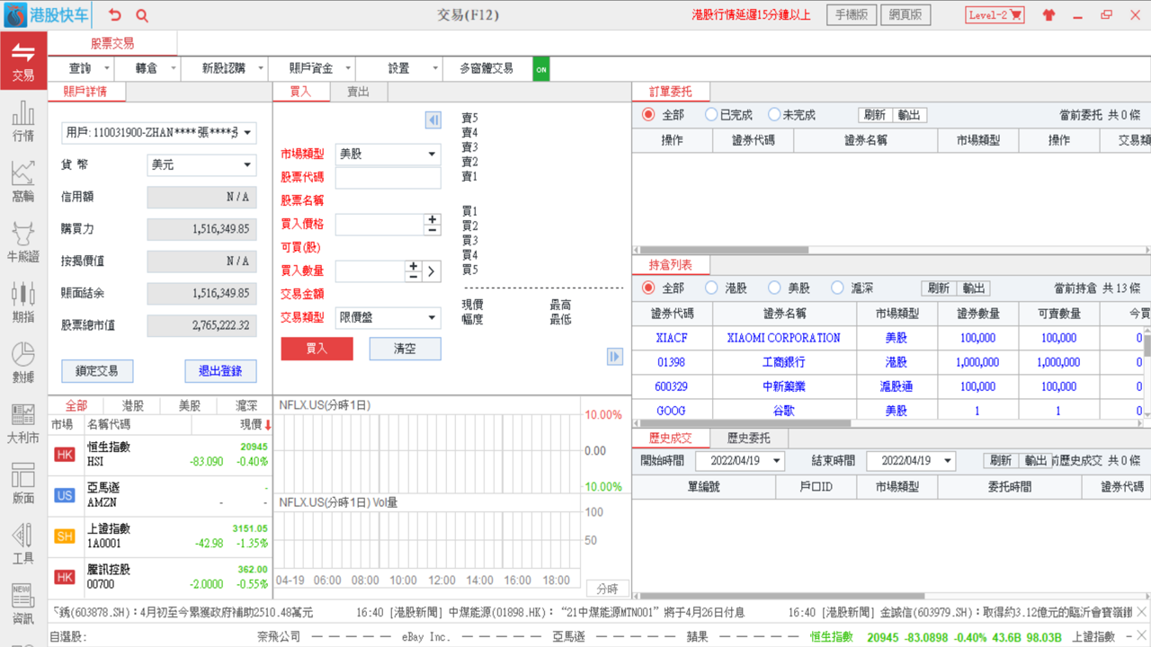Viewport: 1151px width, 647px height.
Task: Open the 結束時間 date dropdown
Action: [911, 461]
